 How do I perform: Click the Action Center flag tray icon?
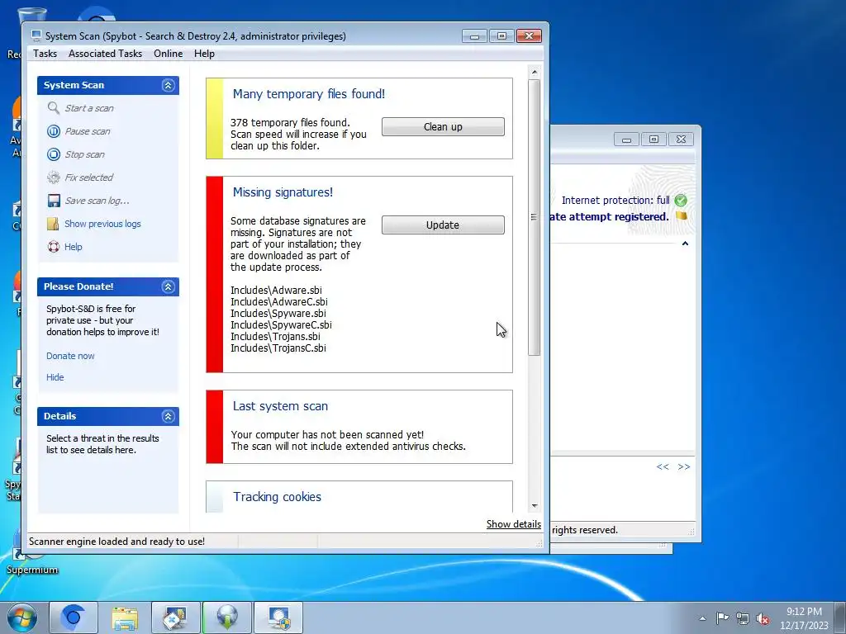click(x=722, y=617)
